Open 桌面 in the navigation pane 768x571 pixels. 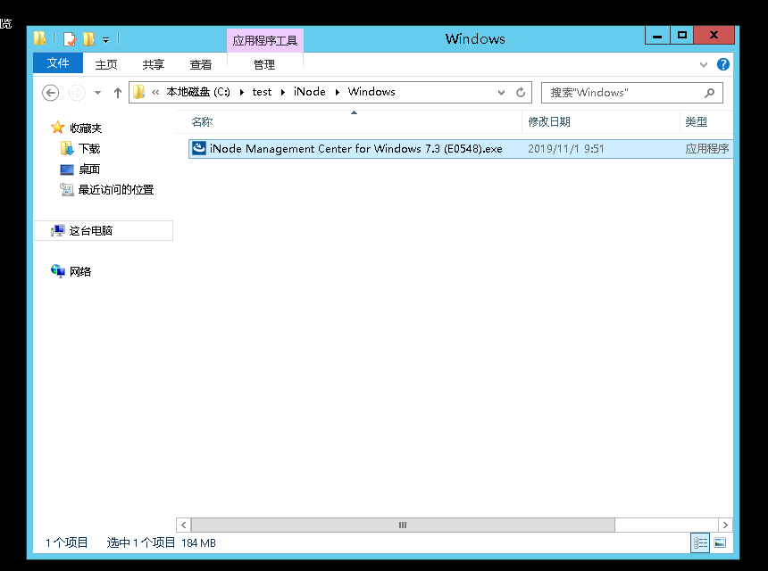(x=89, y=170)
